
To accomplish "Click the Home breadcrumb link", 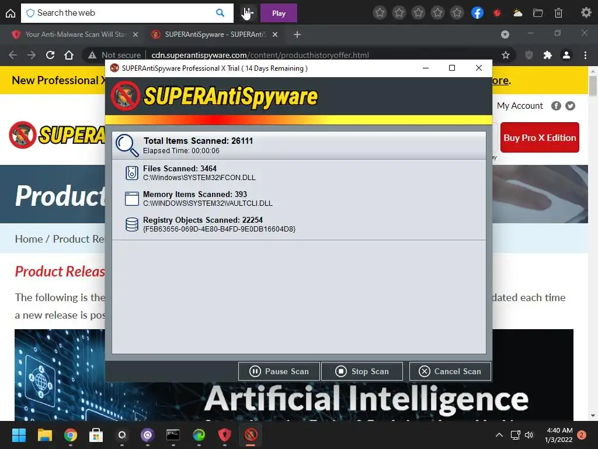I will click(29, 239).
